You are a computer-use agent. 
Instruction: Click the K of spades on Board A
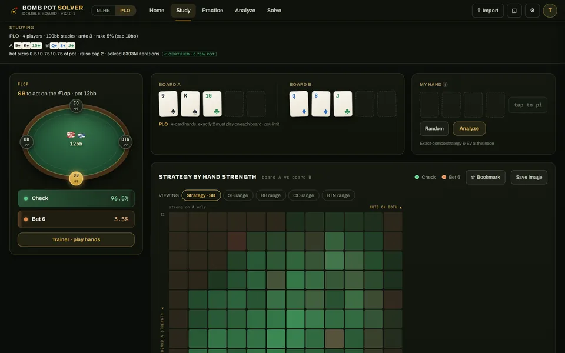(190, 104)
